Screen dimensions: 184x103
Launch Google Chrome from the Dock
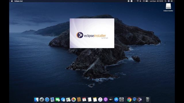pyautogui.click(x=129, y=100)
